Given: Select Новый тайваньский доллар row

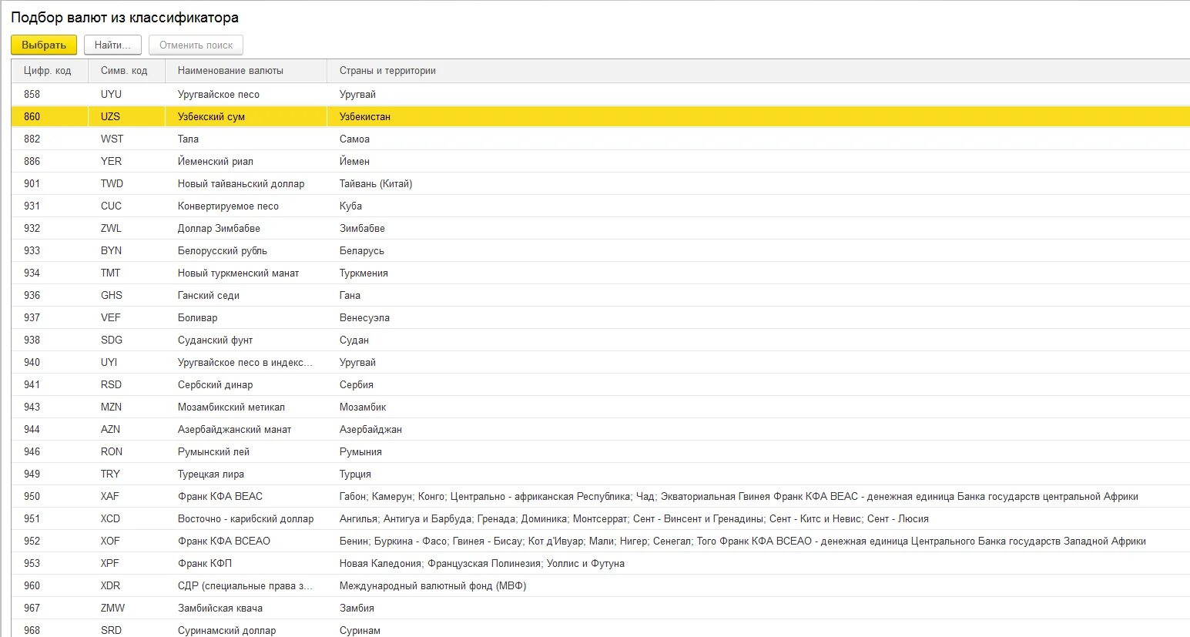Looking at the screenshot, I should tap(601, 183).
